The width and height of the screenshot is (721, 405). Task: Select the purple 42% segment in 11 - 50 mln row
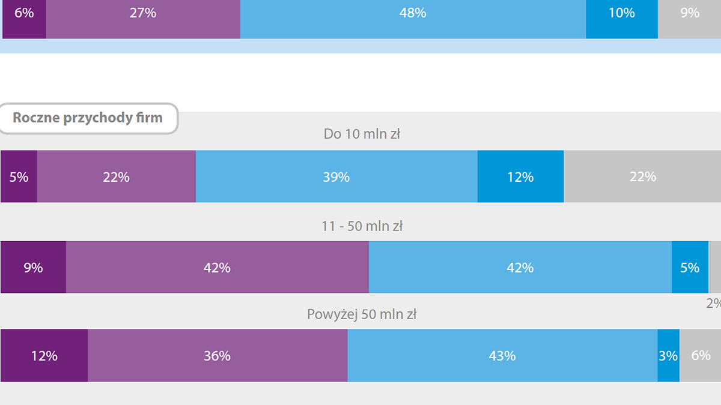tap(217, 268)
